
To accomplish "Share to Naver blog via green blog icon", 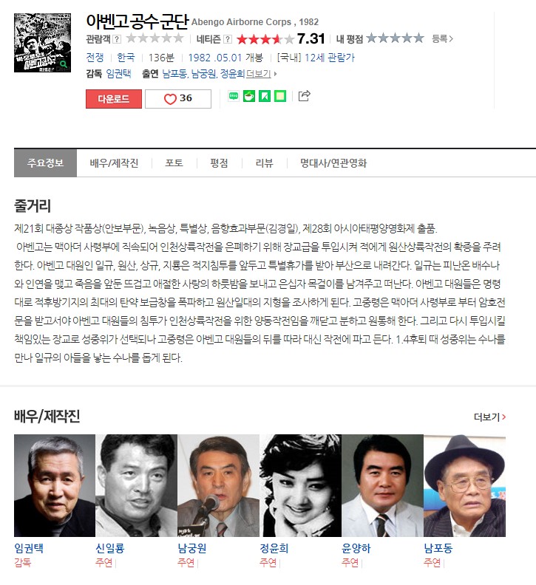I will (234, 96).
